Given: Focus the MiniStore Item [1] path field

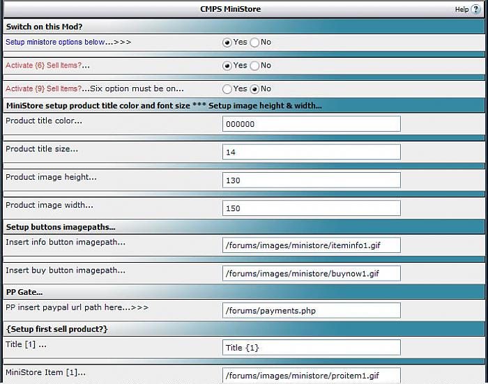Looking at the screenshot, I should click(x=311, y=375).
